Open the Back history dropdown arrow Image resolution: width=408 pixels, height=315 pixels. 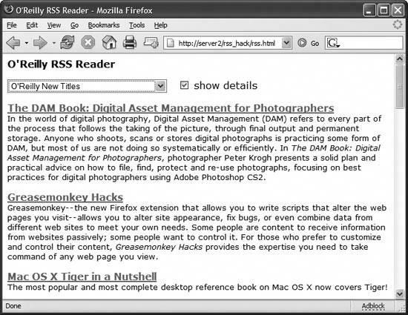click(27, 43)
